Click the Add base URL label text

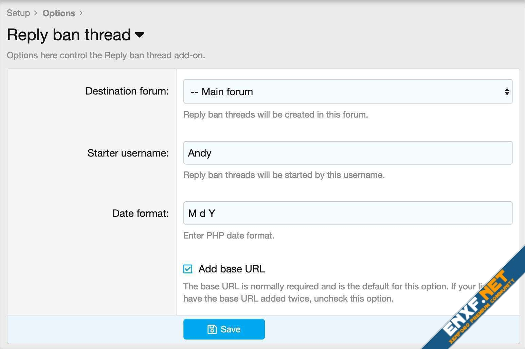(x=232, y=269)
